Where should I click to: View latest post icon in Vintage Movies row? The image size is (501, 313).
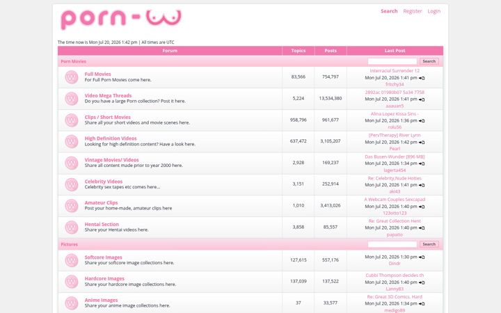coord(422,163)
